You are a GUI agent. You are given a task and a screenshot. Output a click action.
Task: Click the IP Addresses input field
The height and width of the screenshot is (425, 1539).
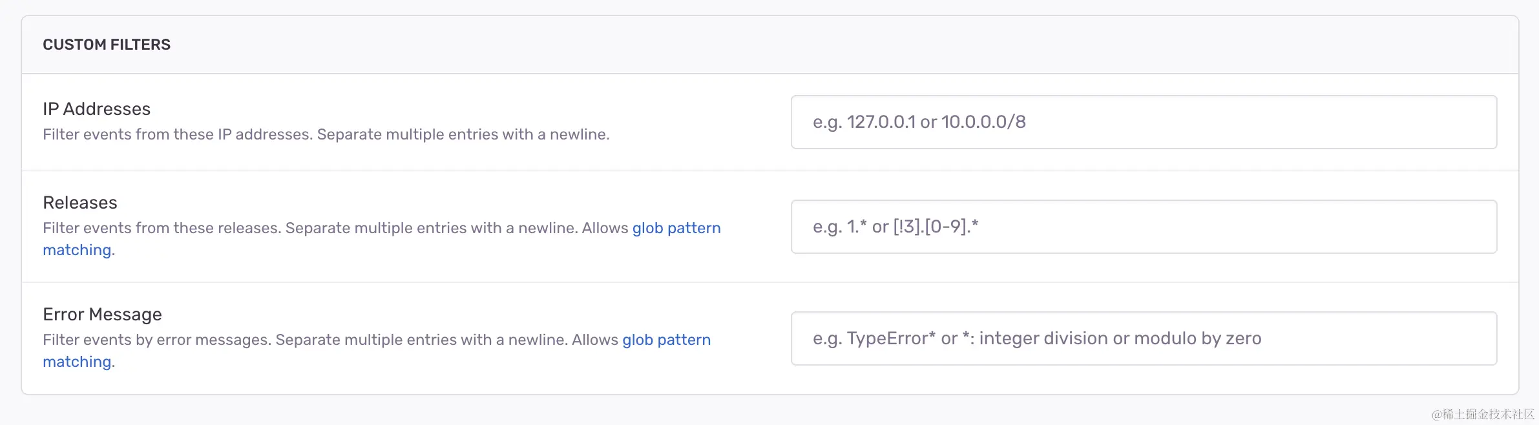pyautogui.click(x=1144, y=122)
